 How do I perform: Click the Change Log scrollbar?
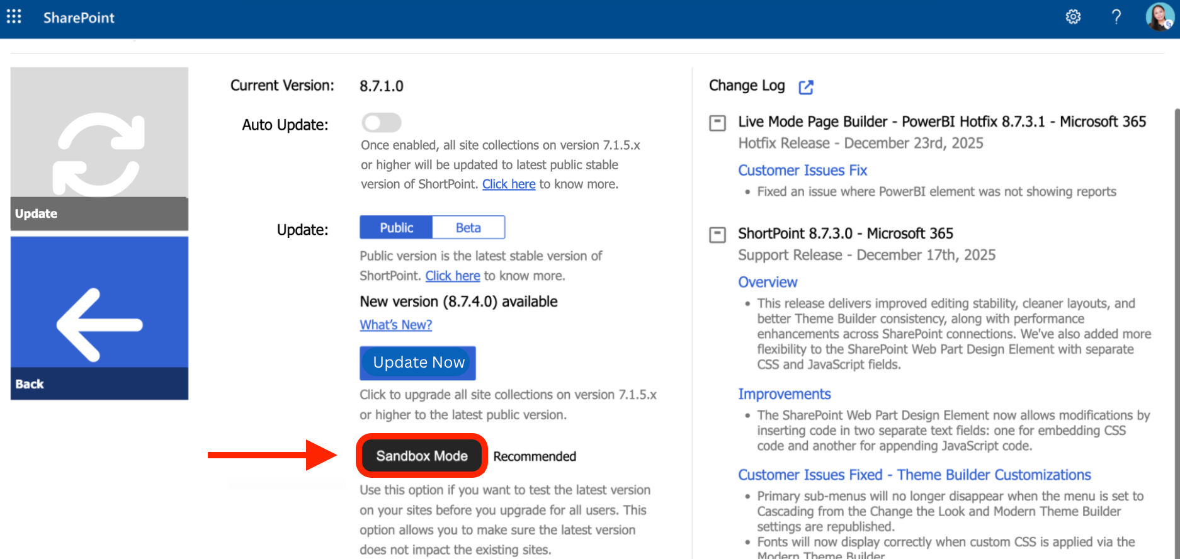pos(1176,332)
